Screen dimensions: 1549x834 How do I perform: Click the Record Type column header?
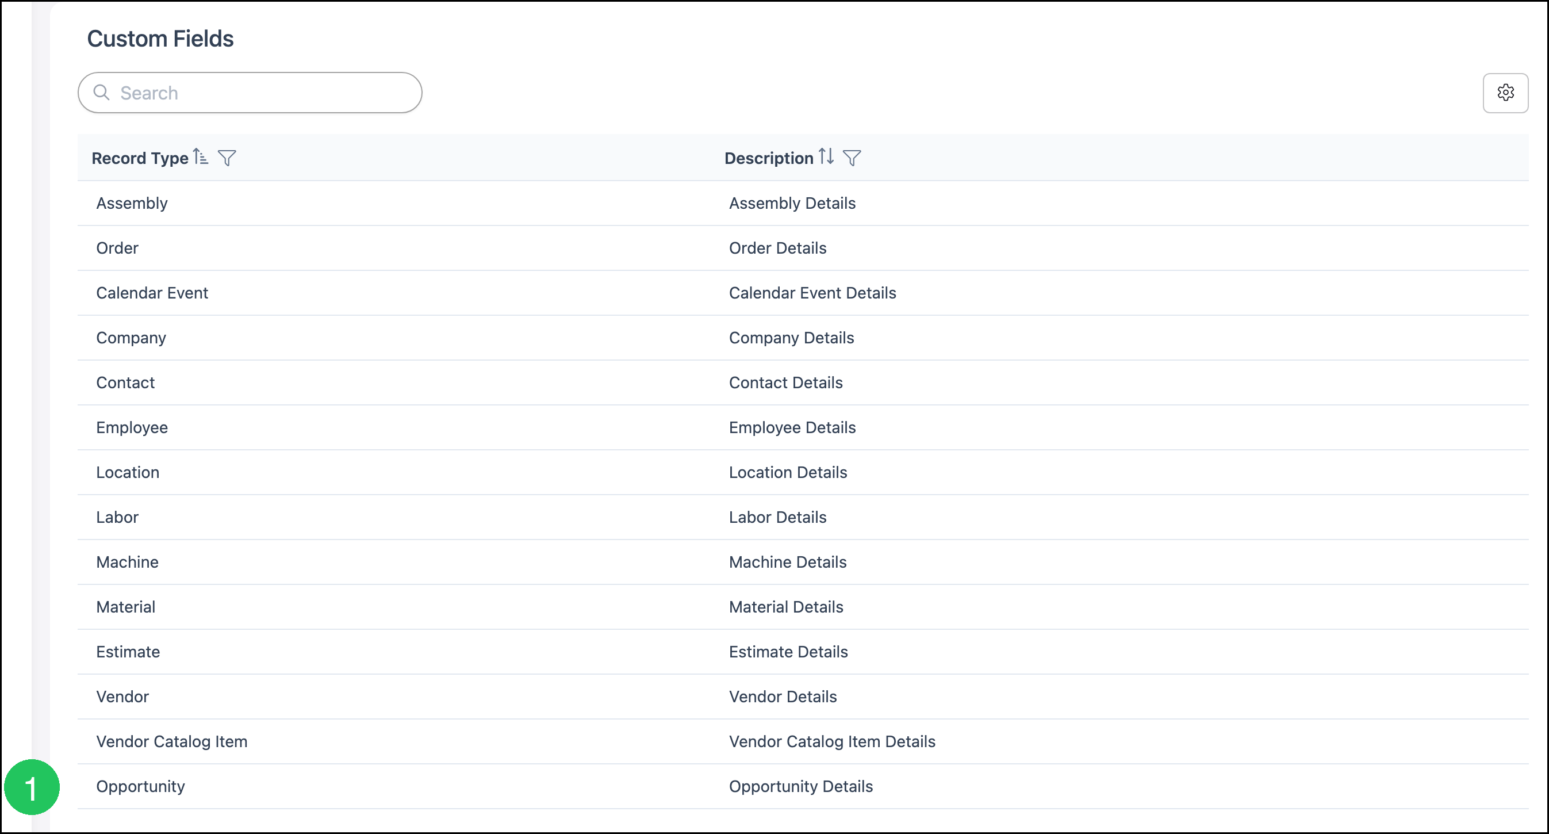pyautogui.click(x=140, y=158)
